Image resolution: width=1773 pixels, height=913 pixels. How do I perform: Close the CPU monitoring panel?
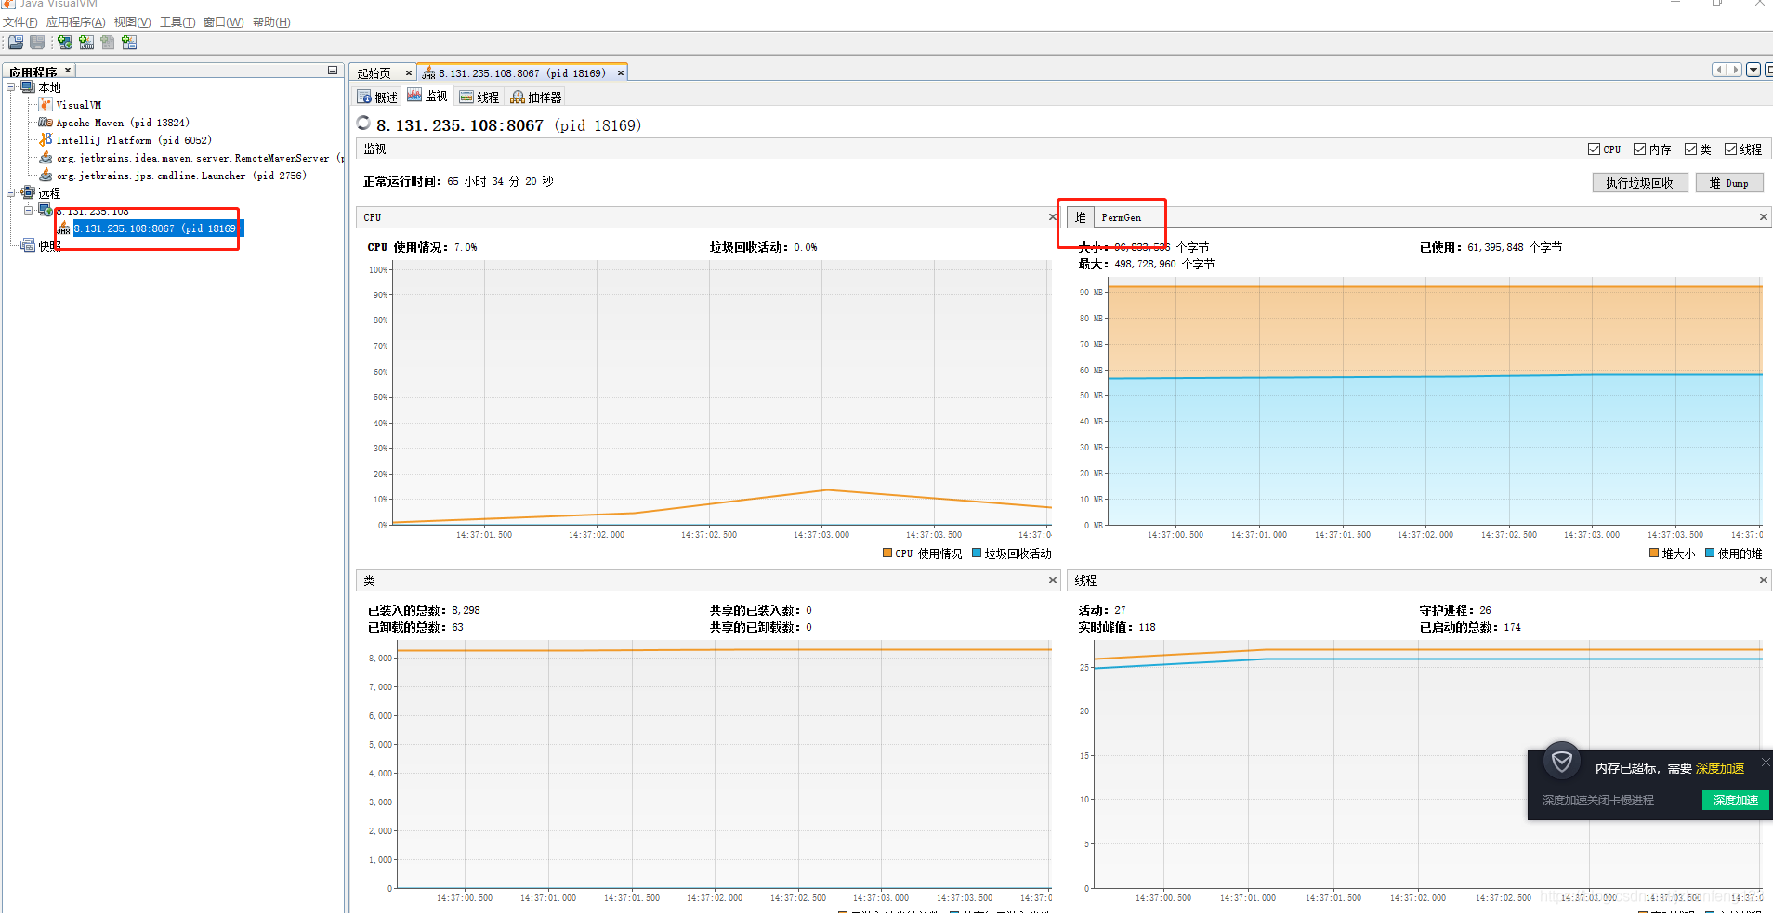click(1051, 216)
